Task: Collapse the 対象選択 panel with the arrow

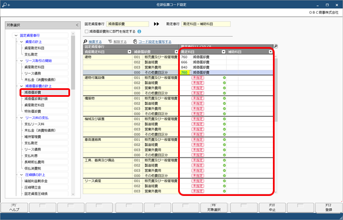Action: (x=77, y=25)
